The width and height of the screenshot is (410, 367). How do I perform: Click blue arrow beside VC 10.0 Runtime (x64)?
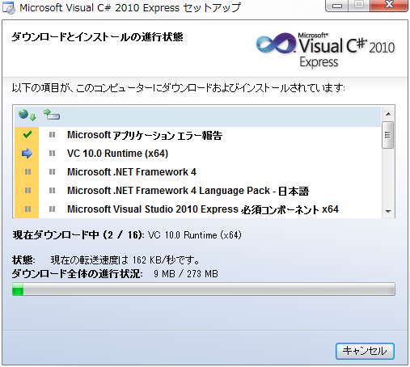(27, 154)
